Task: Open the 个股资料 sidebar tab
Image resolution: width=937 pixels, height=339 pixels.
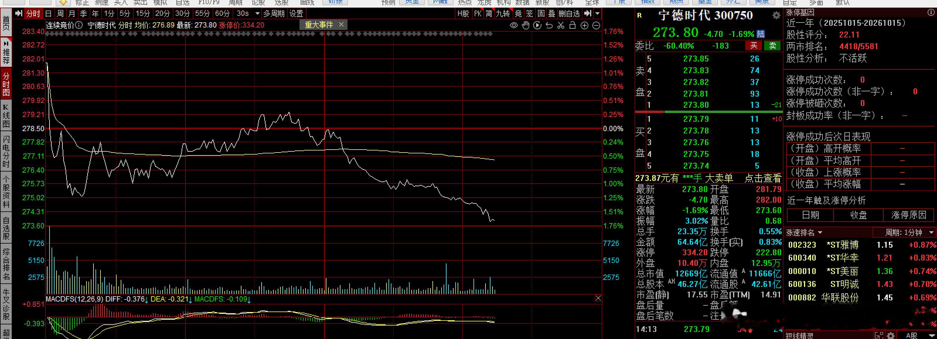Action: (6, 191)
